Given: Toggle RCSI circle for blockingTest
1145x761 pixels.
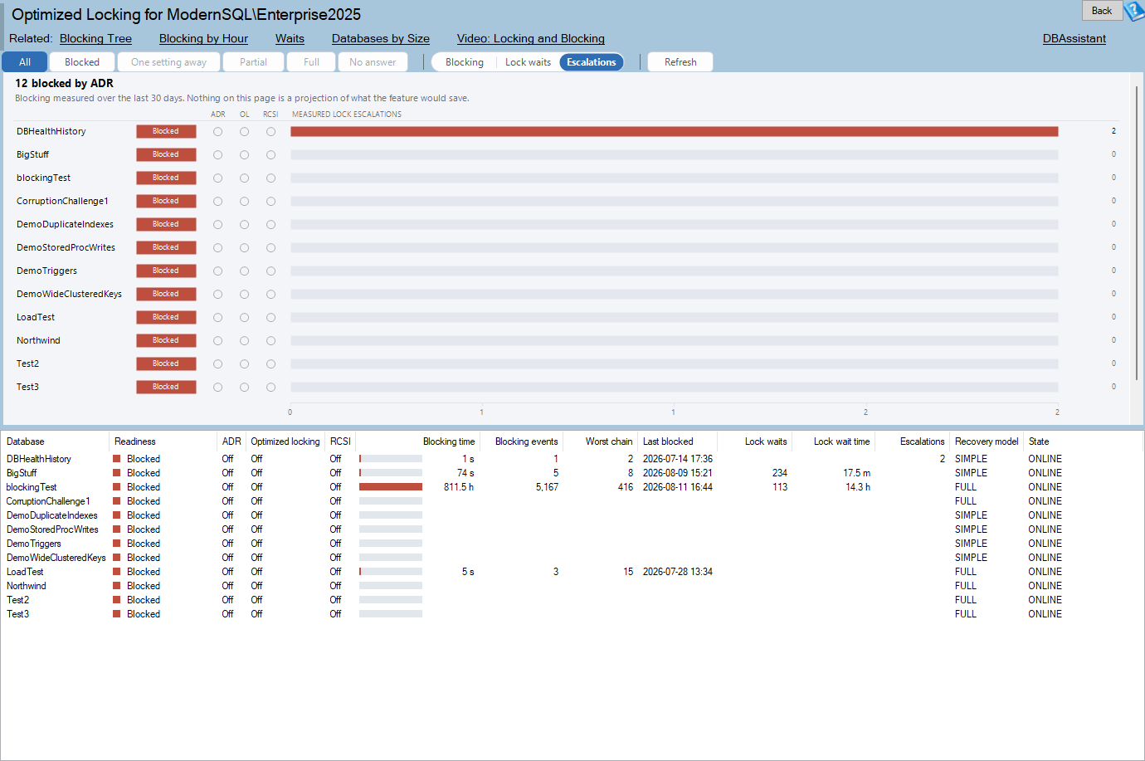Looking at the screenshot, I should click(x=271, y=178).
